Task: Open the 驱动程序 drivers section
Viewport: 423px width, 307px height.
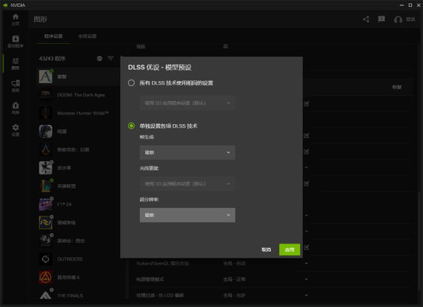Action: click(x=16, y=42)
